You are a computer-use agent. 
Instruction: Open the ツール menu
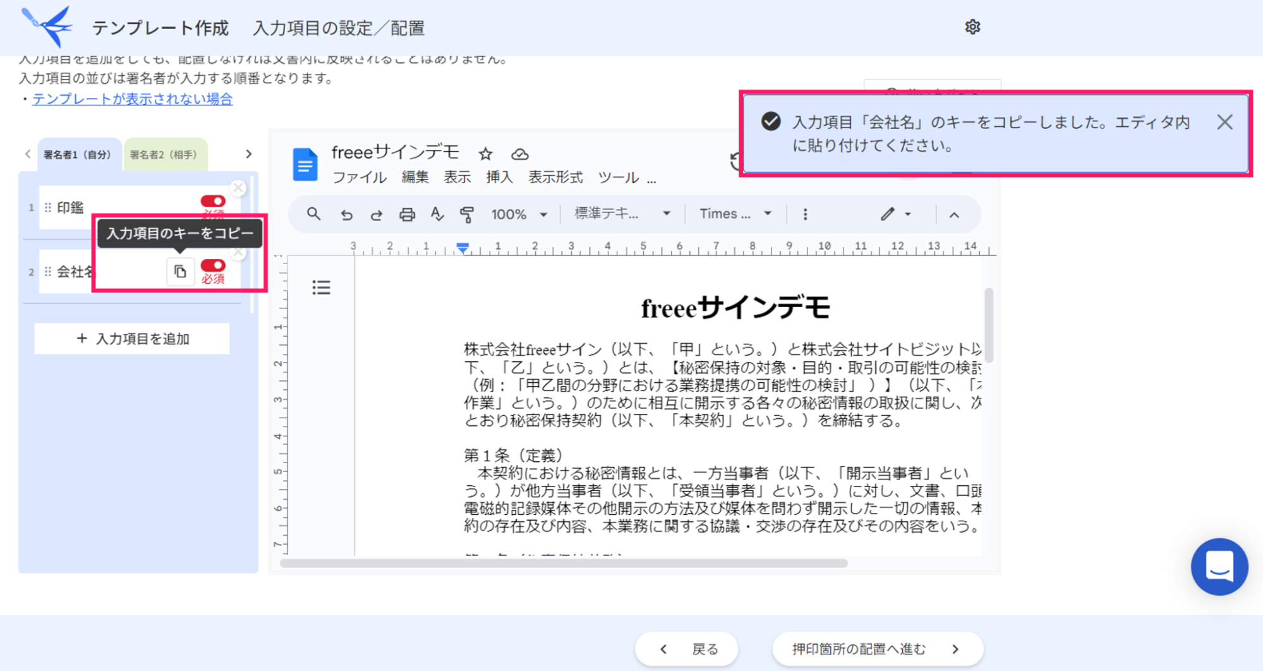pyautogui.click(x=619, y=178)
